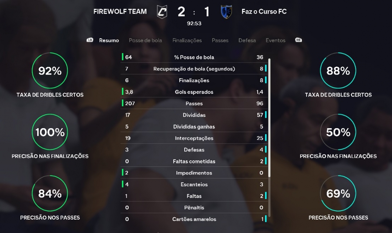Click the 100% shot accuracy circle

(50, 132)
